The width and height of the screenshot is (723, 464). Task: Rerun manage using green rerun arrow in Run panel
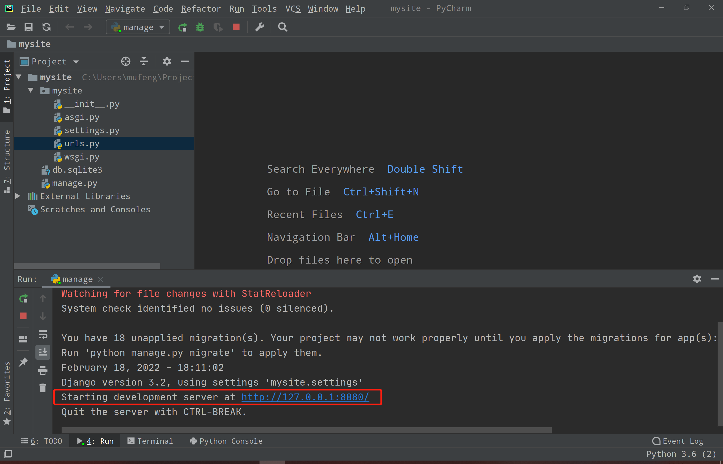click(23, 298)
